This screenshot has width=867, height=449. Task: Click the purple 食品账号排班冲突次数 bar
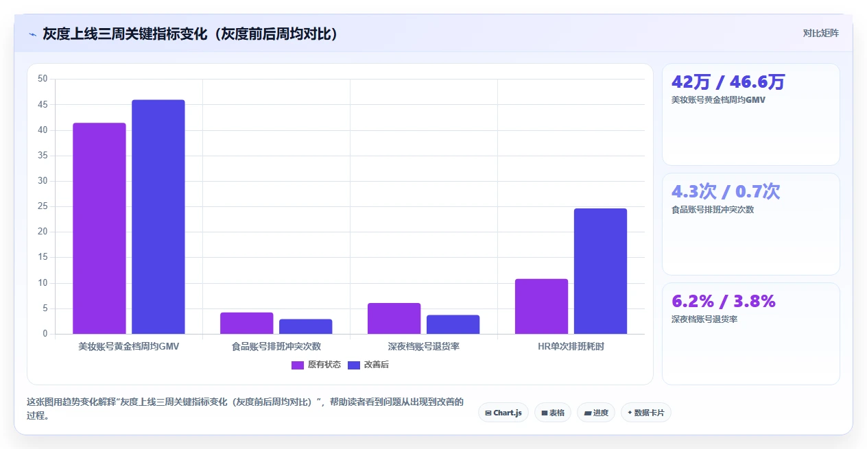[247, 323]
